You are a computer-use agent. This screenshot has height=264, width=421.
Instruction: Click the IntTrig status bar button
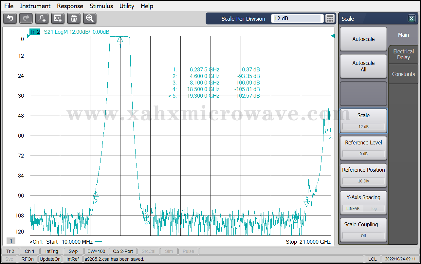(x=52, y=251)
